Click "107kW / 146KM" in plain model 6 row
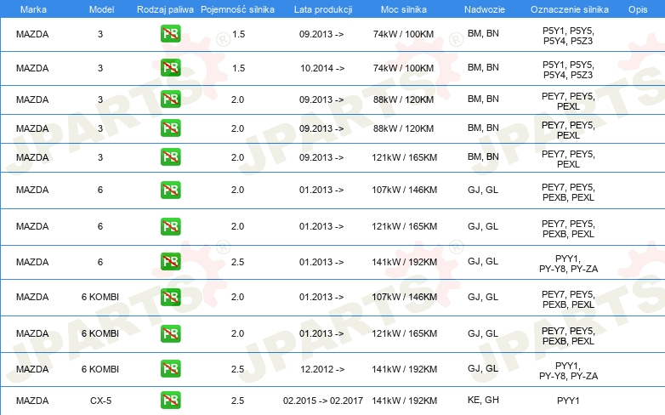The image size is (665, 415). pos(404,190)
